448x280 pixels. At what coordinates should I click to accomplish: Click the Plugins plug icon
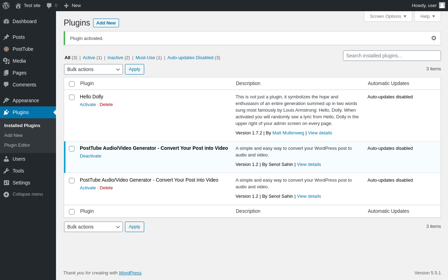[6, 112]
